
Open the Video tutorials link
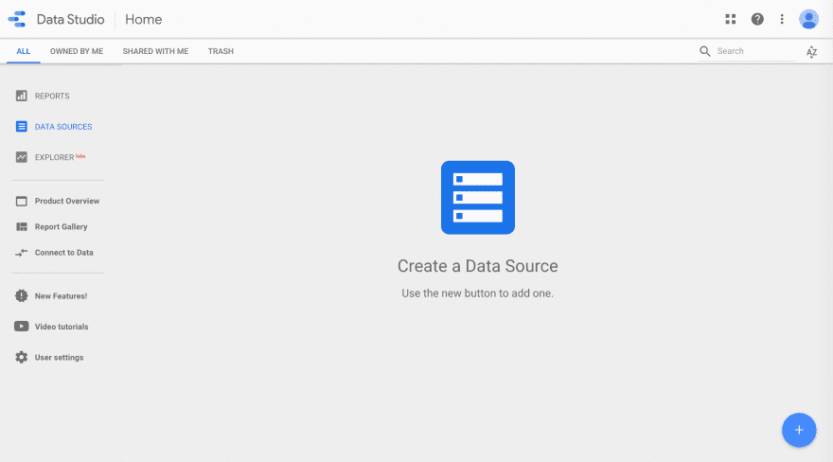click(62, 327)
